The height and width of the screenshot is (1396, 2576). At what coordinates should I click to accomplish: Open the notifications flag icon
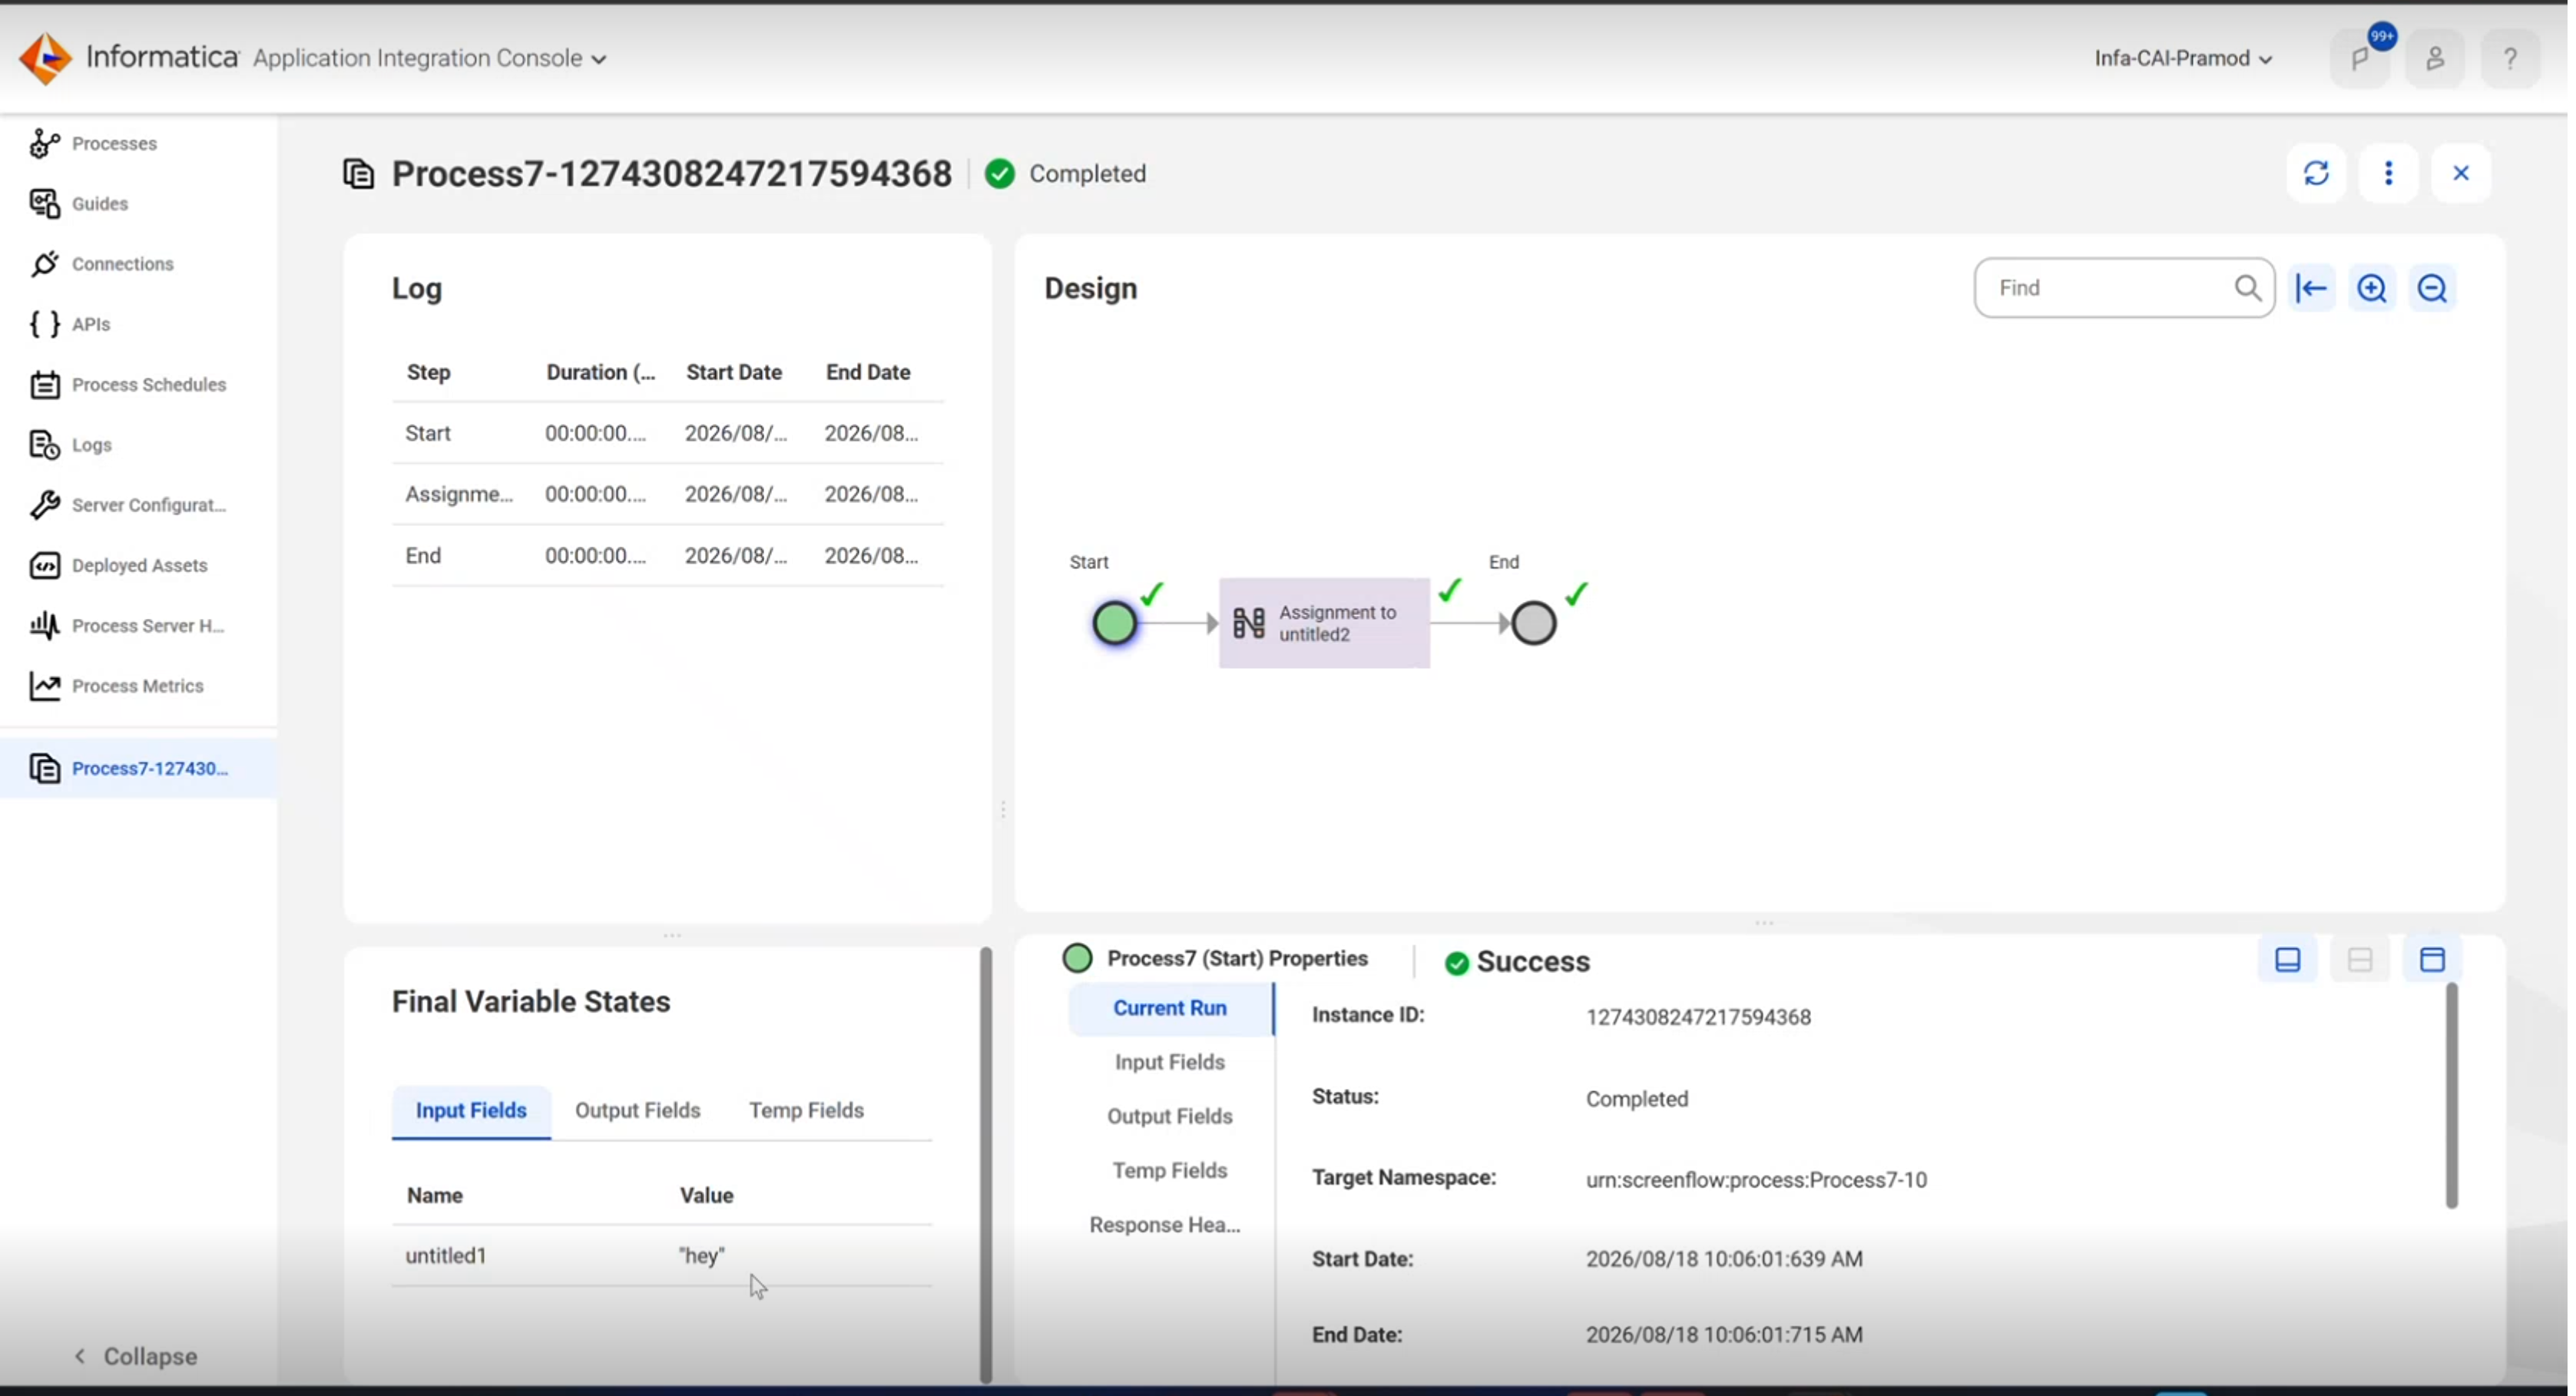[2361, 59]
